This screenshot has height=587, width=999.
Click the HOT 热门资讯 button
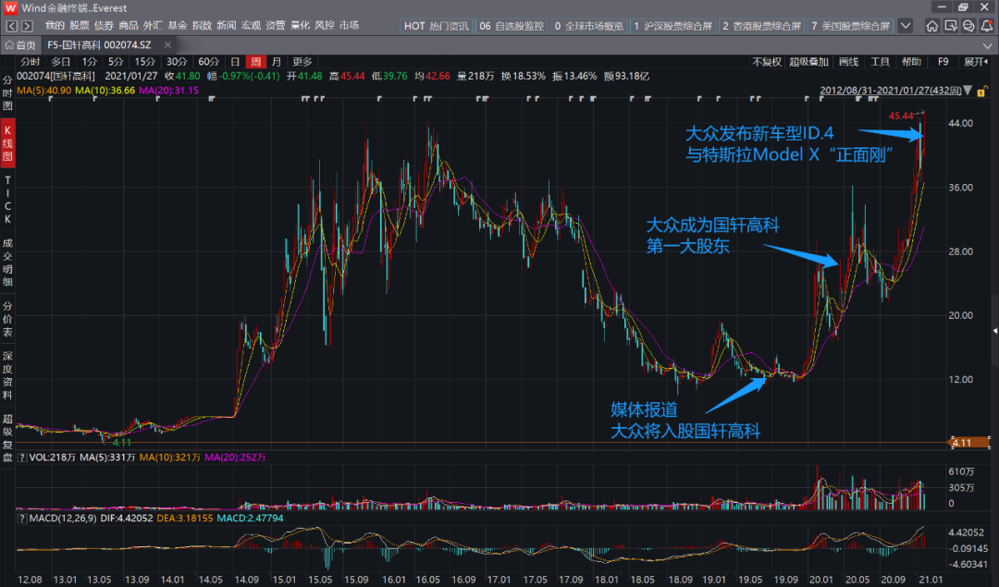point(436,26)
